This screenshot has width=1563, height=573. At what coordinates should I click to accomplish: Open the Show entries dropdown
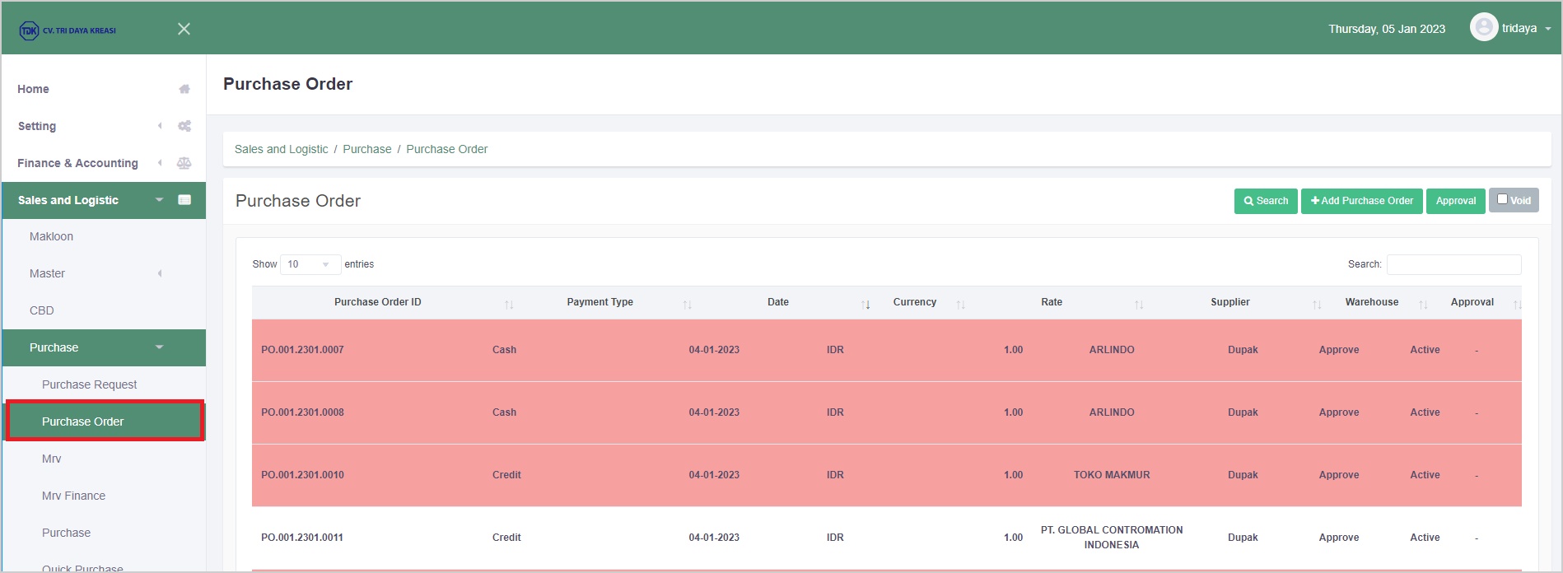coord(310,264)
